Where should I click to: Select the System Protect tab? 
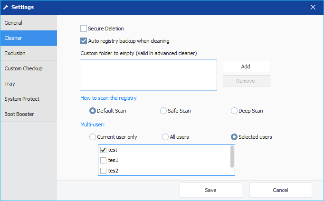coord(29,99)
